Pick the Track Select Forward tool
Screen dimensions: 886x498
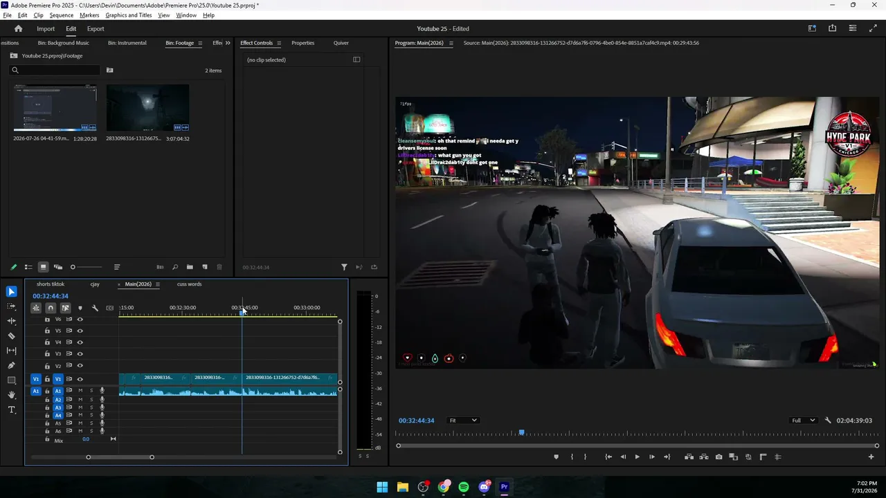click(11, 306)
